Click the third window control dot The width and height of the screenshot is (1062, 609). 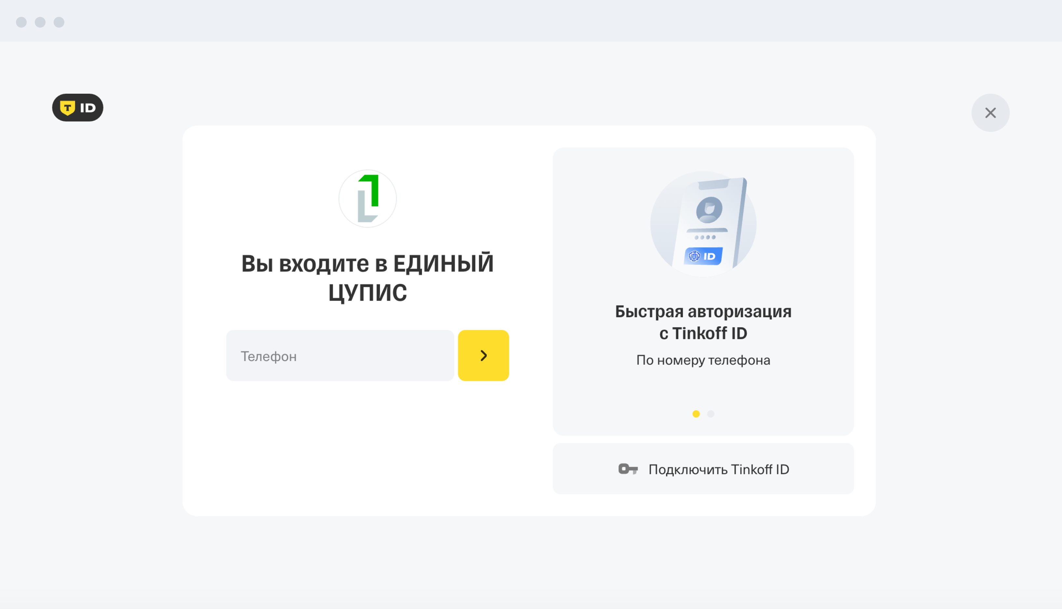[x=59, y=22]
